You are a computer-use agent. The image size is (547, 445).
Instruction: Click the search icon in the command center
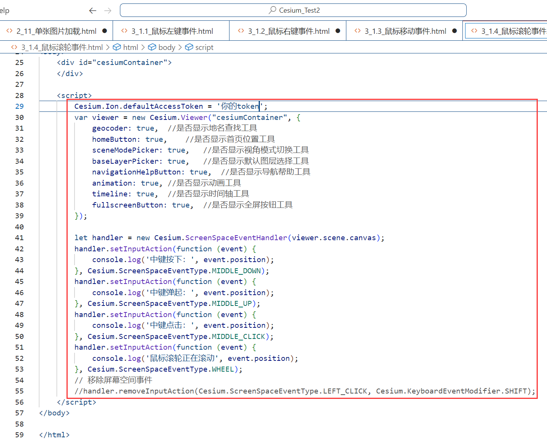(273, 10)
